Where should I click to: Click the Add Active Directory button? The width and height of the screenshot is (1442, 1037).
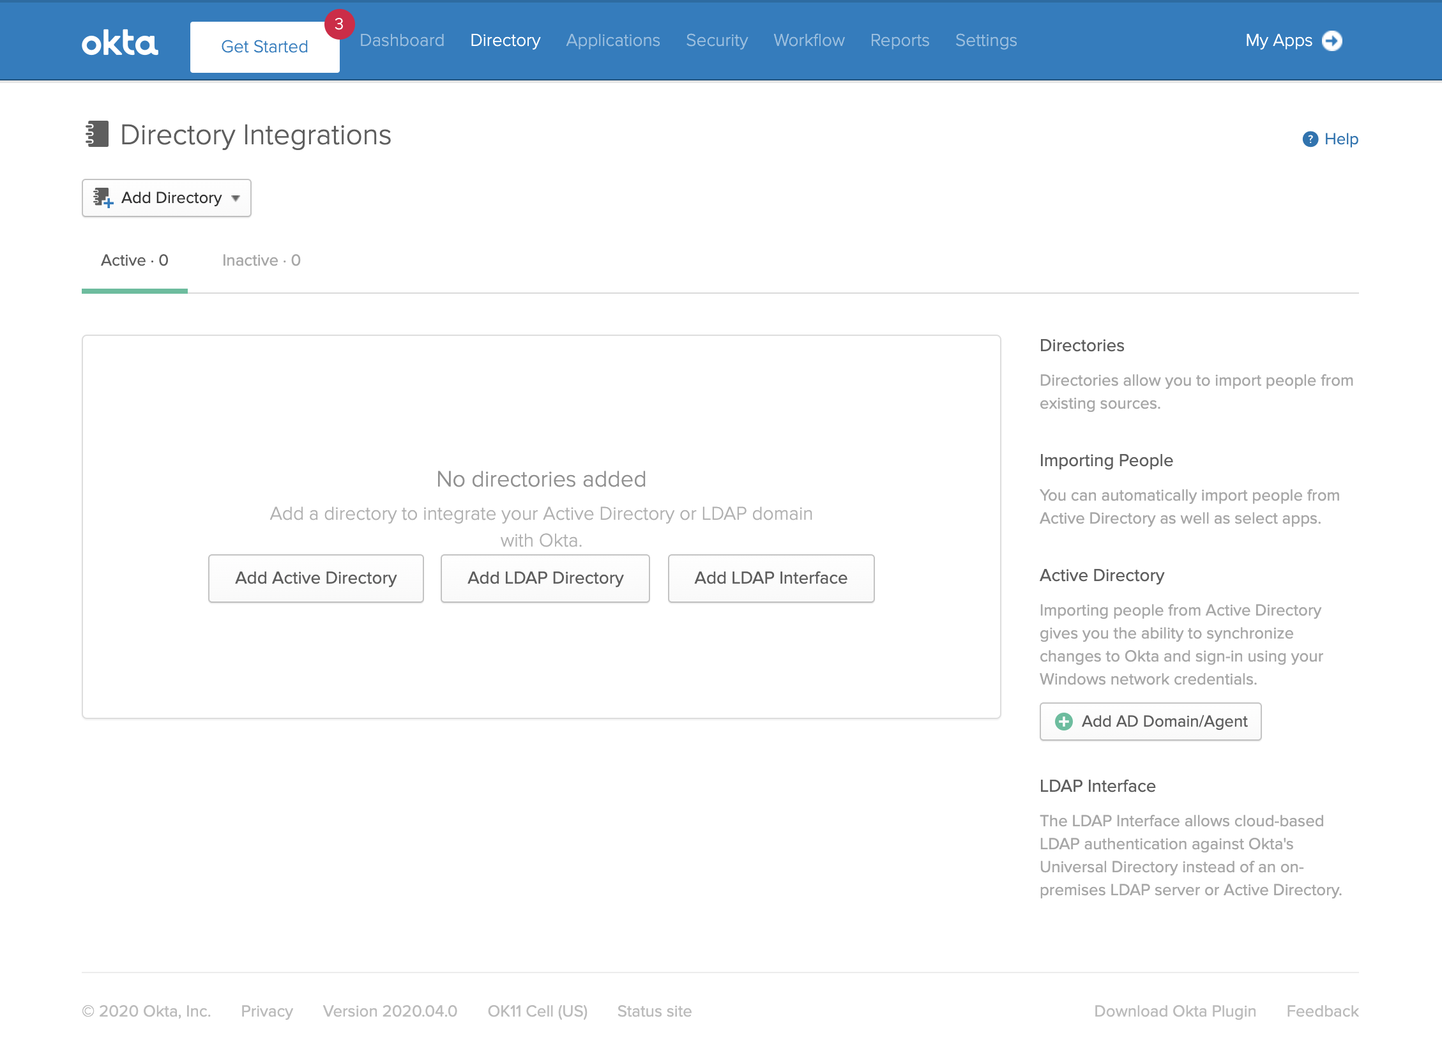point(316,578)
